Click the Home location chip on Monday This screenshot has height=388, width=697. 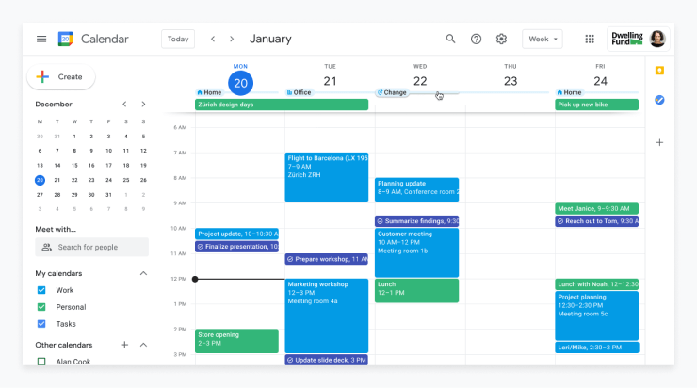[x=209, y=92]
